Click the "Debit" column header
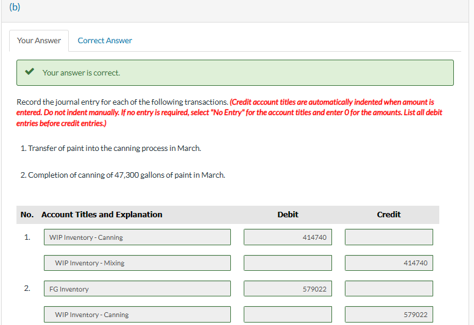Image resolution: width=474 pixels, height=325 pixels. [x=288, y=214]
